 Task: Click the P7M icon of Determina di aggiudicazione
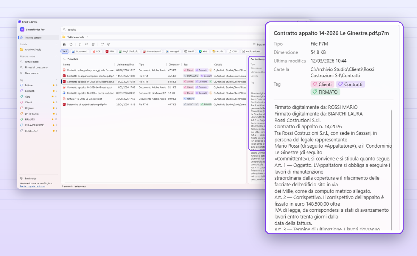point(64,104)
